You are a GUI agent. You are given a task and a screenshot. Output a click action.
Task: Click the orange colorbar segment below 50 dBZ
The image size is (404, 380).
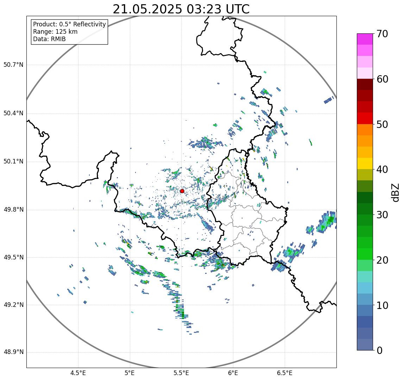pos(365,130)
